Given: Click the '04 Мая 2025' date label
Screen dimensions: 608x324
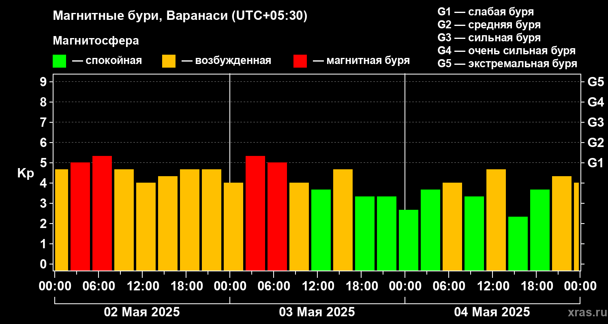Looking at the screenshot, I should click(492, 312).
